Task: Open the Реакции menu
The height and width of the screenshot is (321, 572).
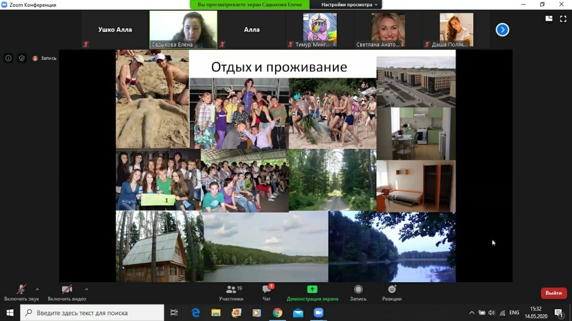Action: tap(391, 293)
